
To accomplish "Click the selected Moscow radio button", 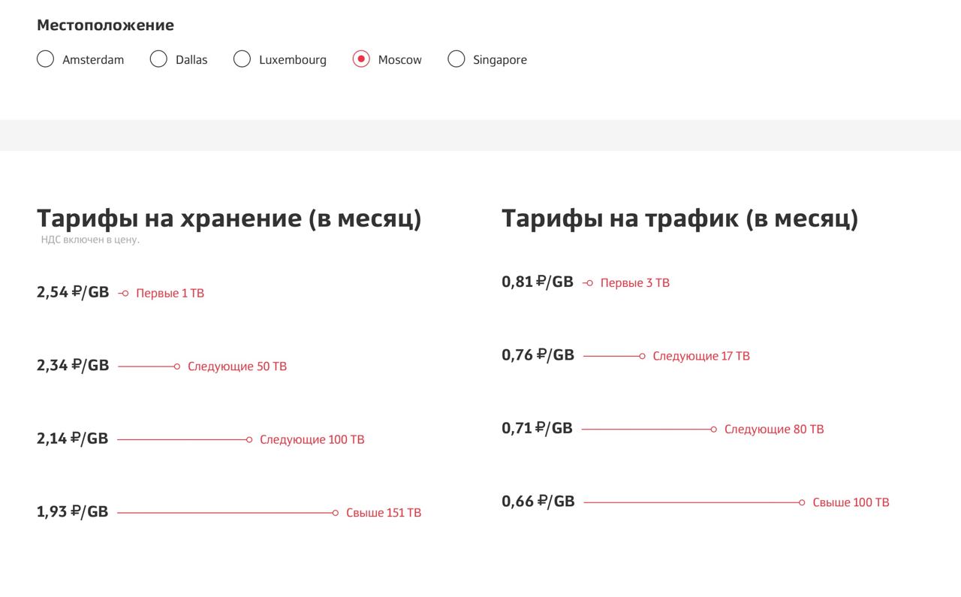I will pyautogui.click(x=361, y=59).
